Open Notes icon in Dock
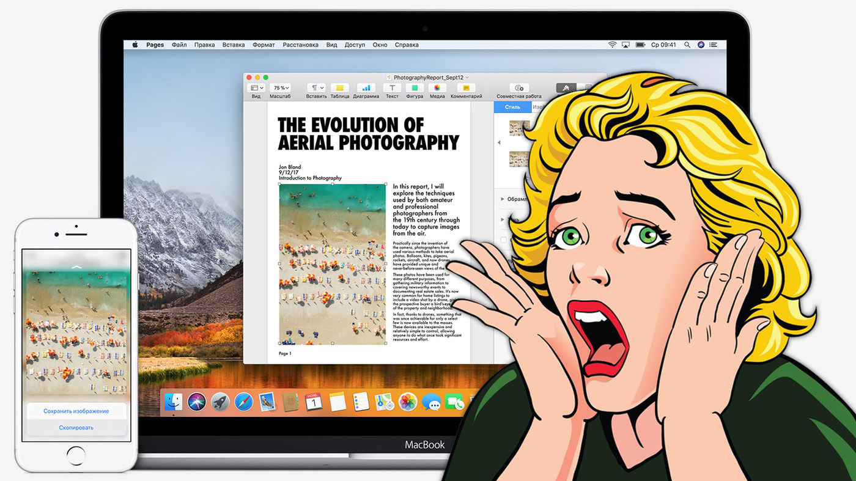 click(x=338, y=402)
